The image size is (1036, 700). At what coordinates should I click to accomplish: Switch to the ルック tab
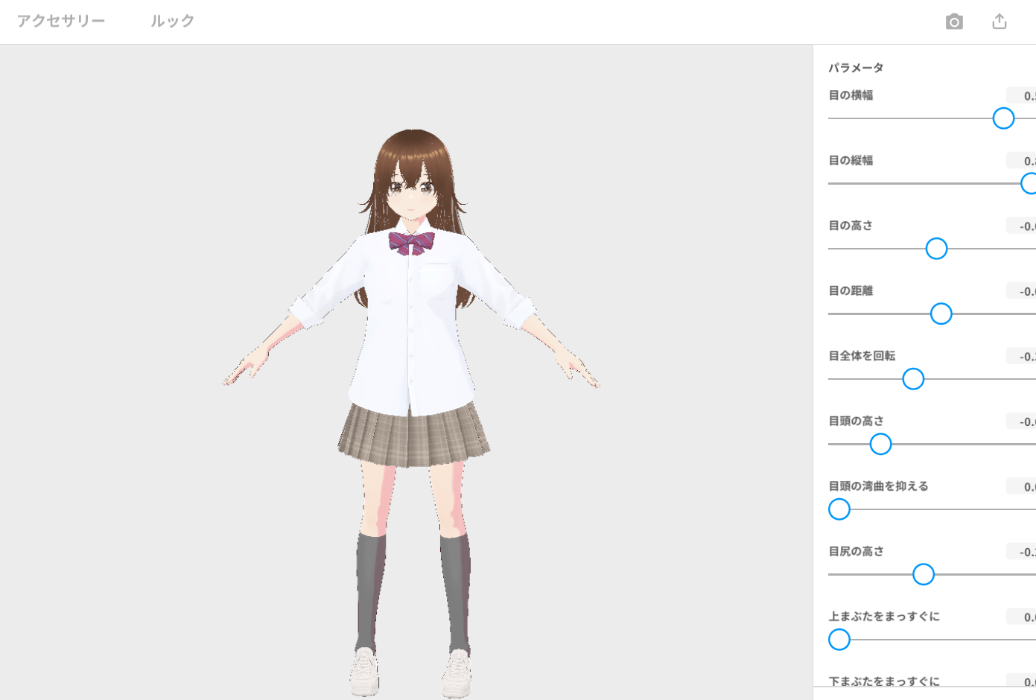tap(172, 21)
